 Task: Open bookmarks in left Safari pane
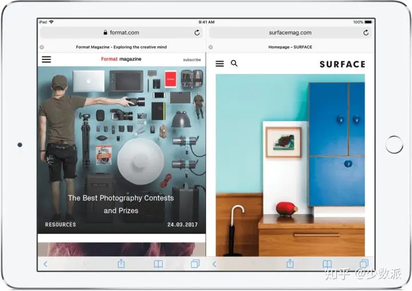[158, 264]
